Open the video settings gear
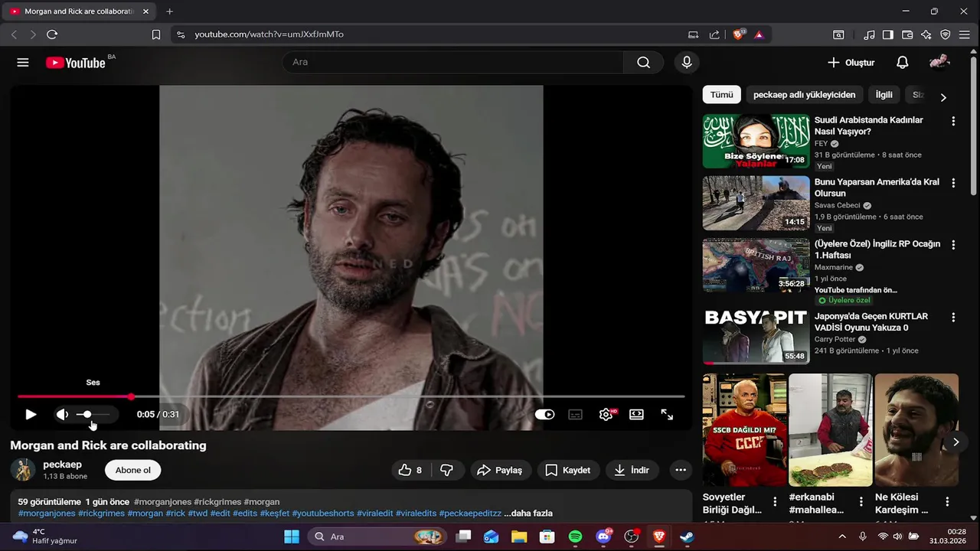Screen dimensions: 980x551 (606, 415)
